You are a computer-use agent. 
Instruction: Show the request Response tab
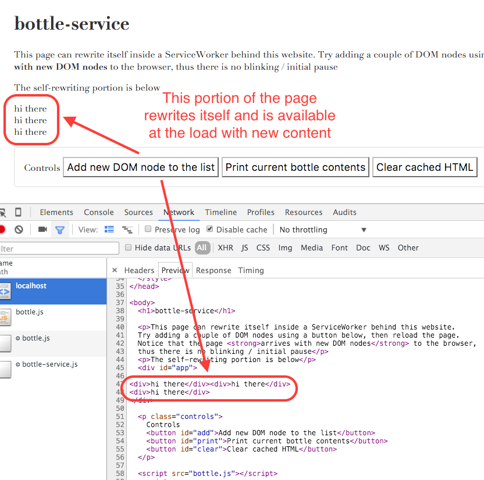(213, 270)
